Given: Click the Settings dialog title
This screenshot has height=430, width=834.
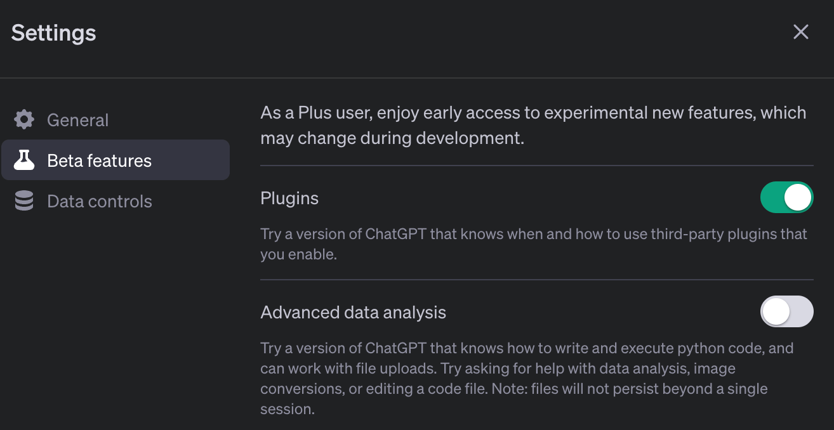Looking at the screenshot, I should coord(54,33).
